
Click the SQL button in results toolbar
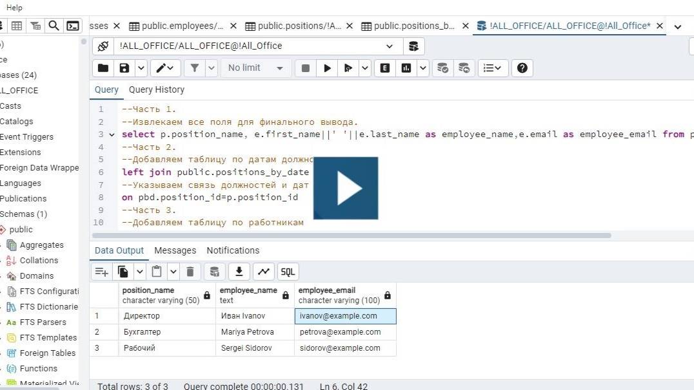click(288, 272)
